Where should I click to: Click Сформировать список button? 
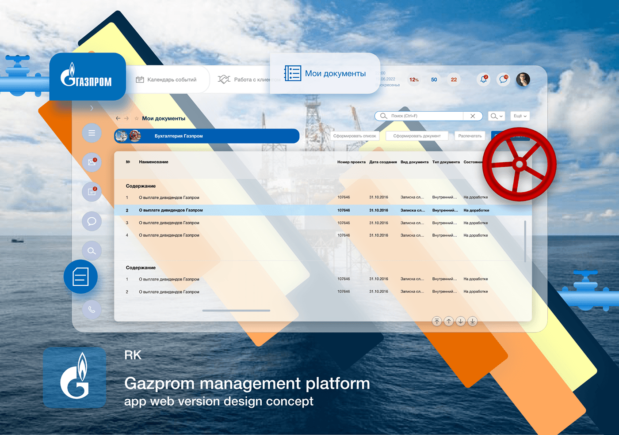355,136
